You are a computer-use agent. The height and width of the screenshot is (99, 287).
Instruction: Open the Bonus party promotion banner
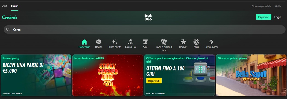pyautogui.click(x=36, y=75)
